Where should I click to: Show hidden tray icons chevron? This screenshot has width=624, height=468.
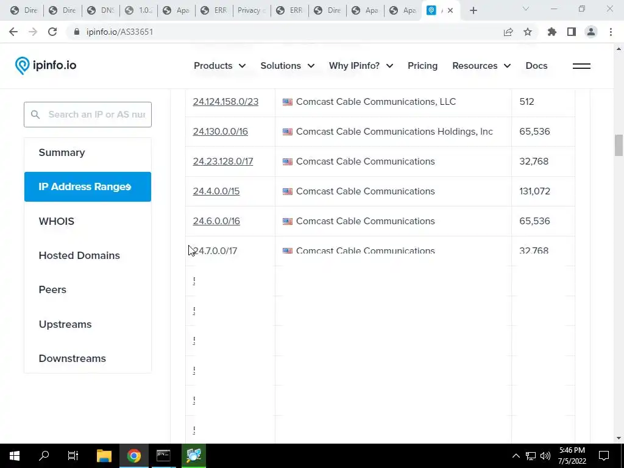point(516,456)
